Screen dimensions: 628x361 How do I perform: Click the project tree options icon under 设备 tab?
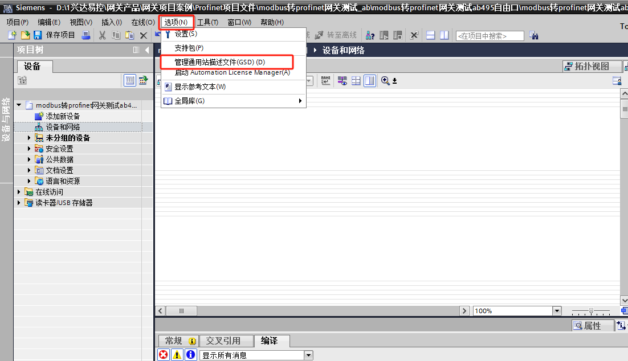22,80
